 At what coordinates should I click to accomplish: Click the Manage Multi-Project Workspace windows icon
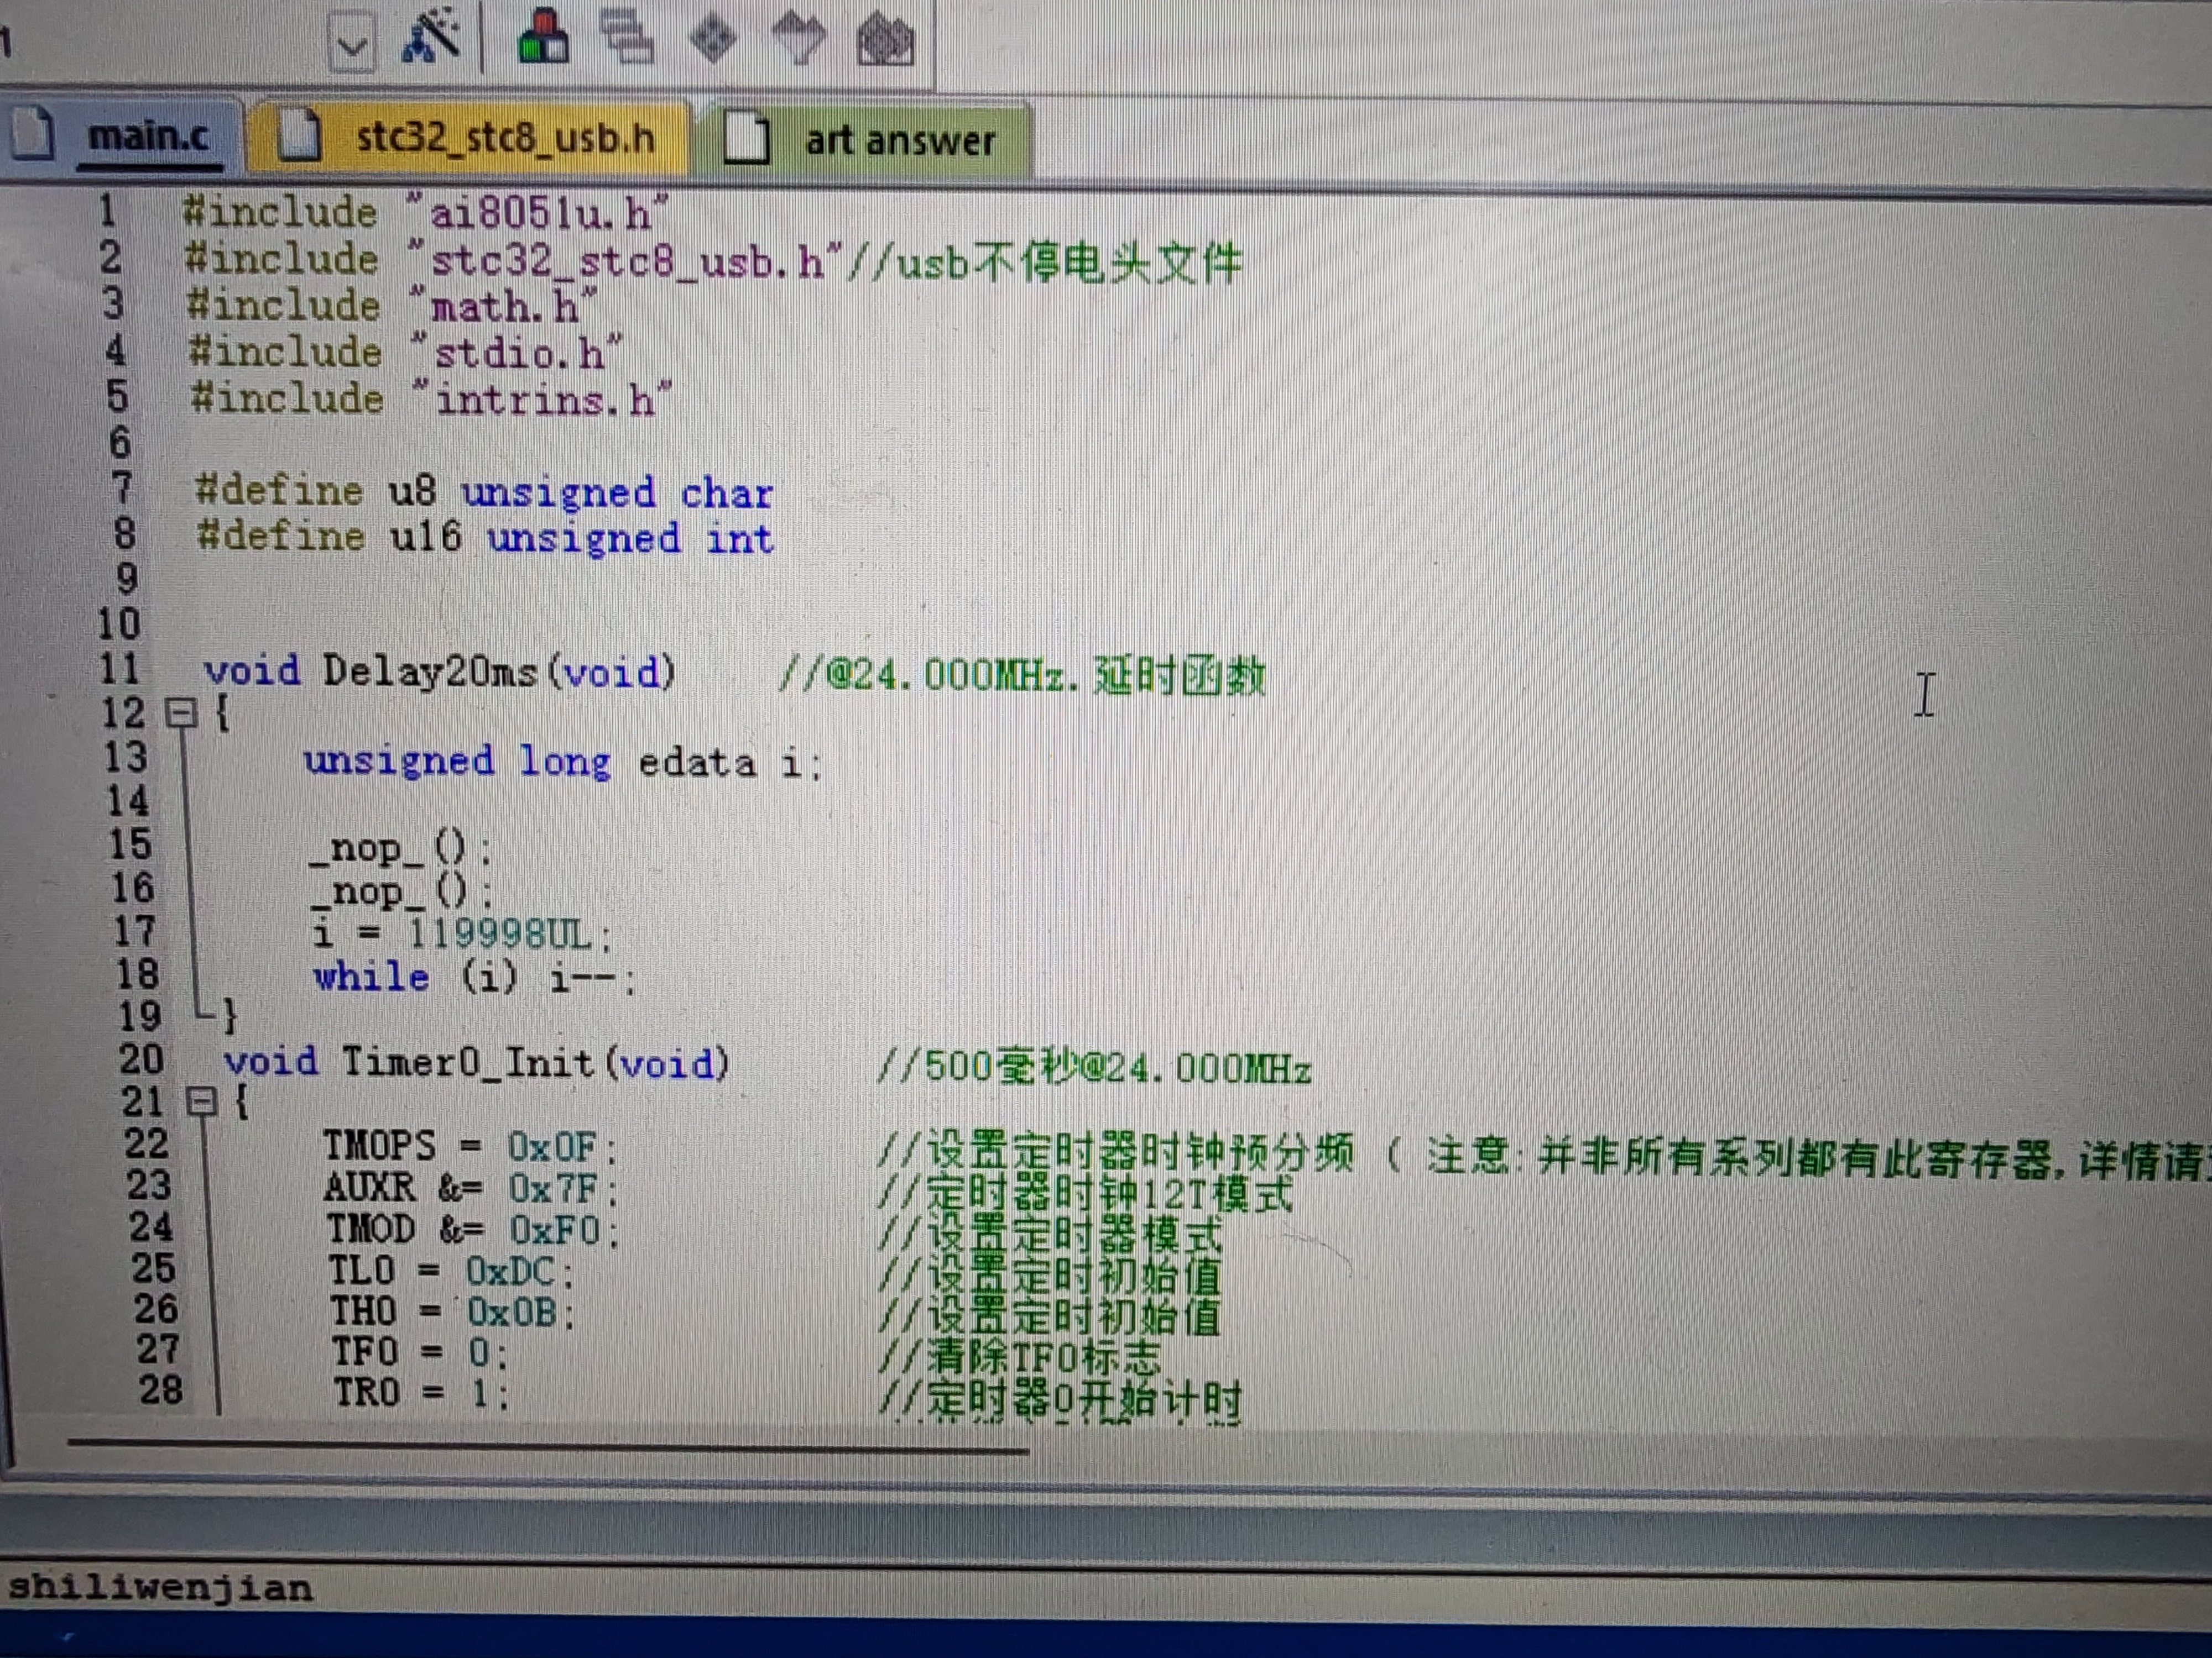click(626, 38)
